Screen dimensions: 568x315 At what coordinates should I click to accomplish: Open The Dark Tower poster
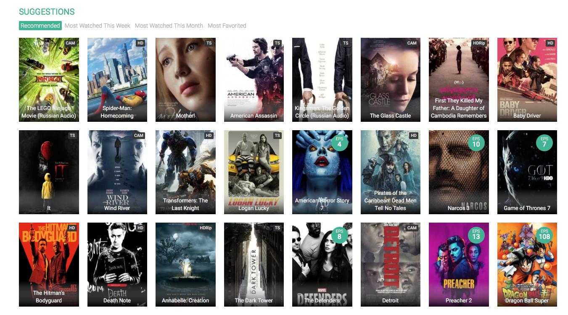pyautogui.click(x=254, y=265)
